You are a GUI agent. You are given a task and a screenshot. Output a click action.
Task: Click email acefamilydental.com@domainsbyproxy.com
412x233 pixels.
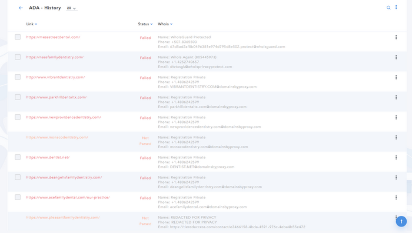point(208,207)
